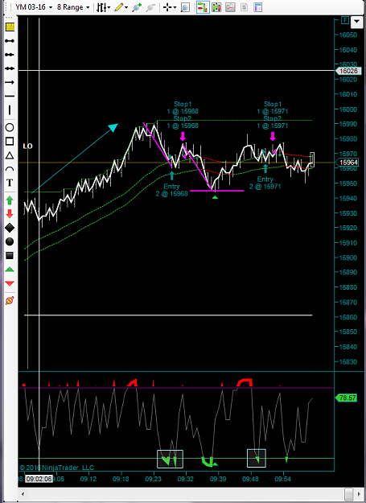Select the black Diamond marker
The height and width of the screenshot is (503, 366).
(10, 228)
